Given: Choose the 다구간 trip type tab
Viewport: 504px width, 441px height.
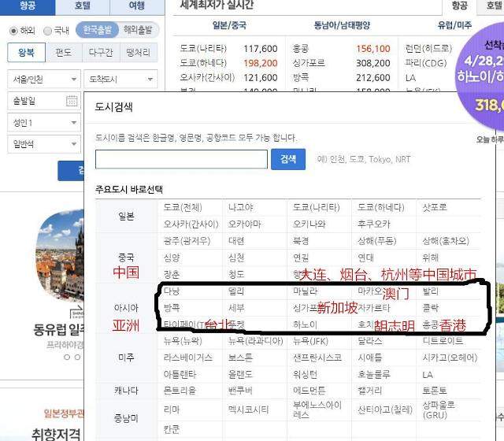Looking at the screenshot, I should click(x=101, y=53).
